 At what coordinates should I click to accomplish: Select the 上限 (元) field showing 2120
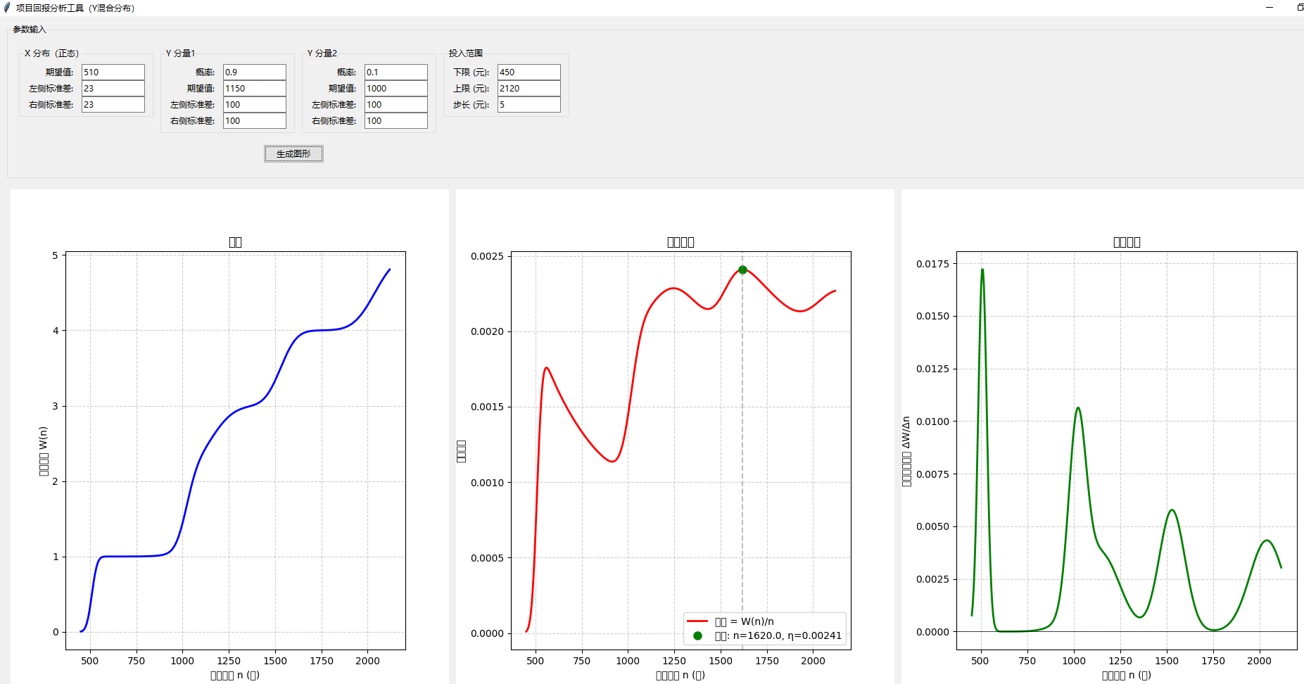click(x=528, y=88)
